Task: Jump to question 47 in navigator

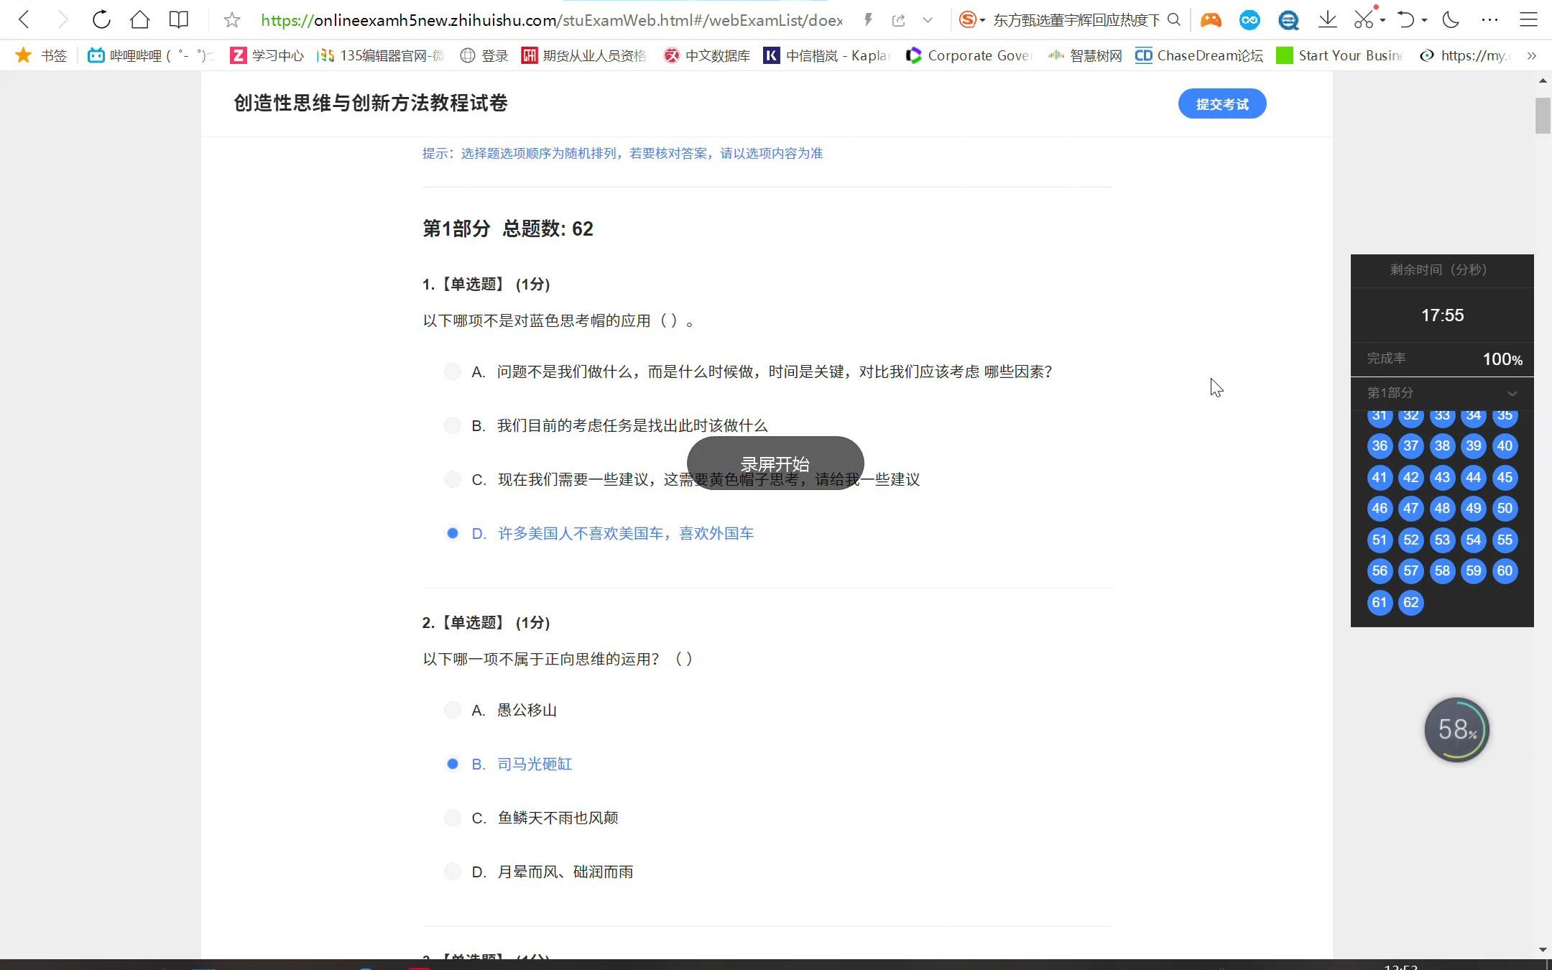Action: pos(1410,508)
